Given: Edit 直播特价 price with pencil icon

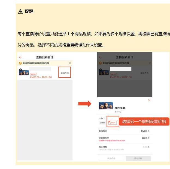Looking at the screenshot, I should (148, 131).
